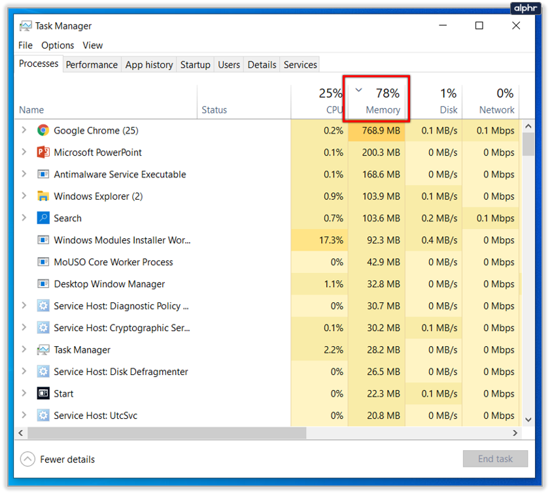Click the UtcSvc service gear icon

point(43,415)
